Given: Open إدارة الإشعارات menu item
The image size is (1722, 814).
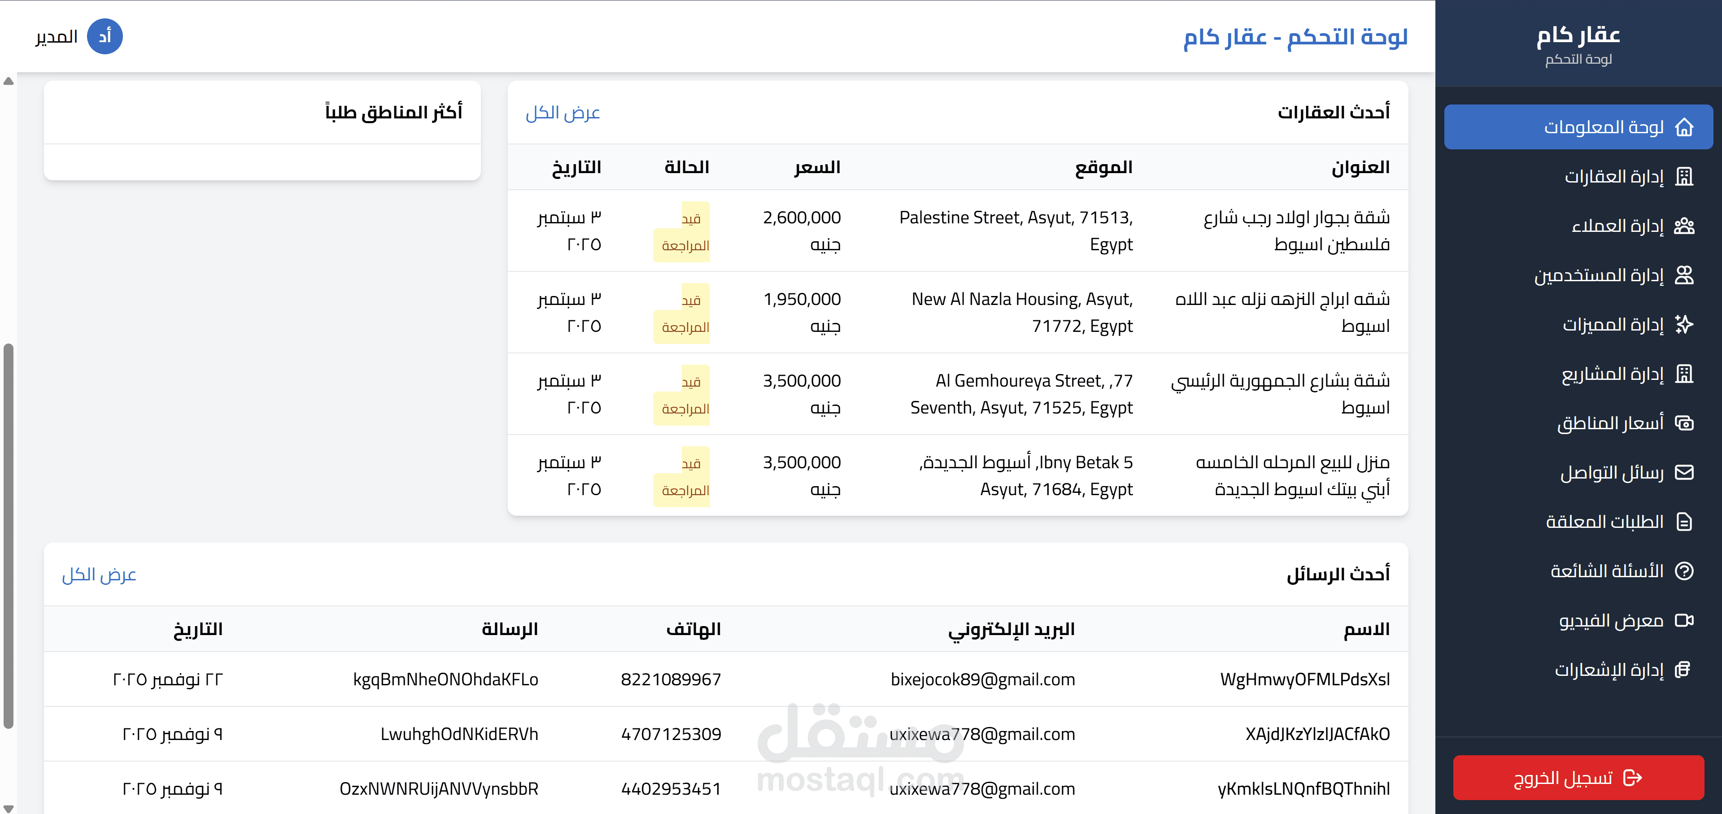Looking at the screenshot, I should click(x=1609, y=670).
